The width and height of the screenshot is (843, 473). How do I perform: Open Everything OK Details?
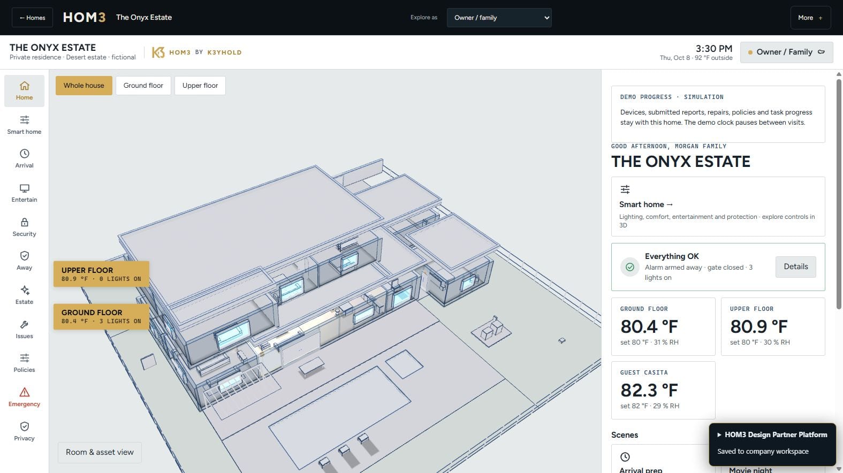[796, 267]
